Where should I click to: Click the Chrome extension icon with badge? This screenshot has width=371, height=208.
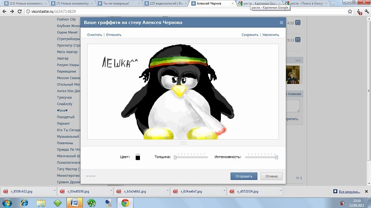click(x=359, y=11)
